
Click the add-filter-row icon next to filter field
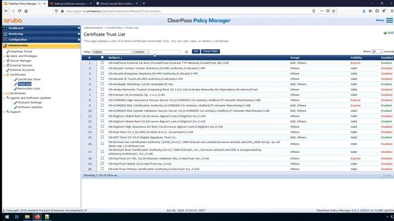187,52
